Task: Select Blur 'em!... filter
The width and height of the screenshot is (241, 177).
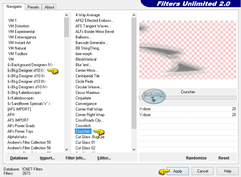Action: [83, 65]
